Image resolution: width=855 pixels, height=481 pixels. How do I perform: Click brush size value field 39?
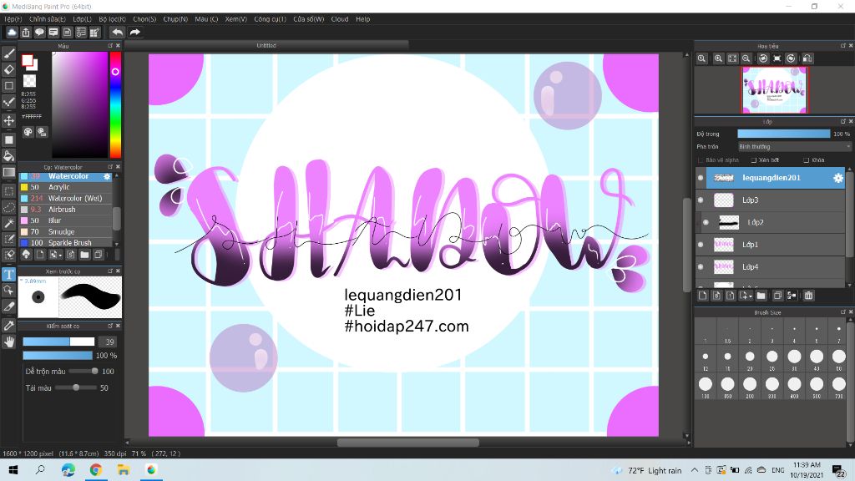coord(109,342)
